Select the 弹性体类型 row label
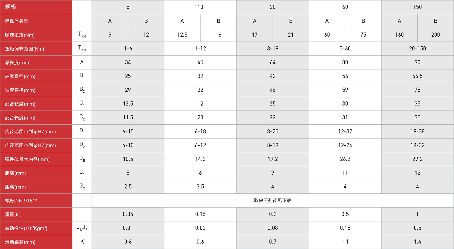The width and height of the screenshot is (454, 249). [x=36, y=21]
